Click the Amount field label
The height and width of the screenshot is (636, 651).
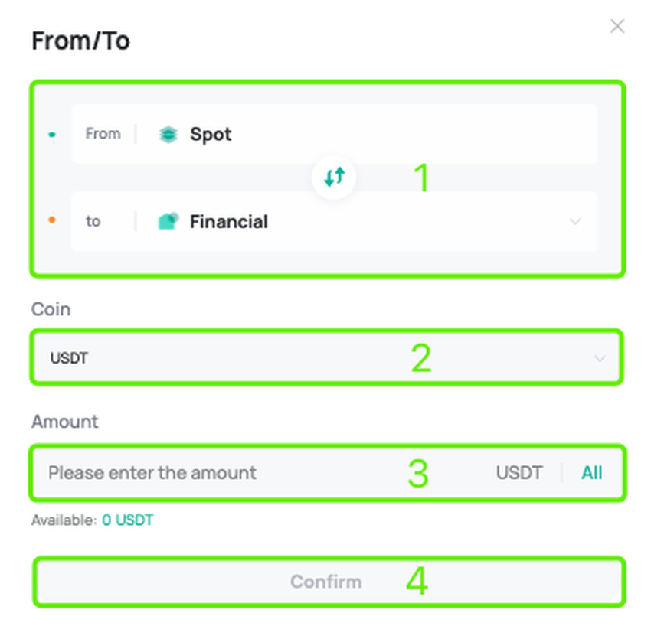pos(65,422)
